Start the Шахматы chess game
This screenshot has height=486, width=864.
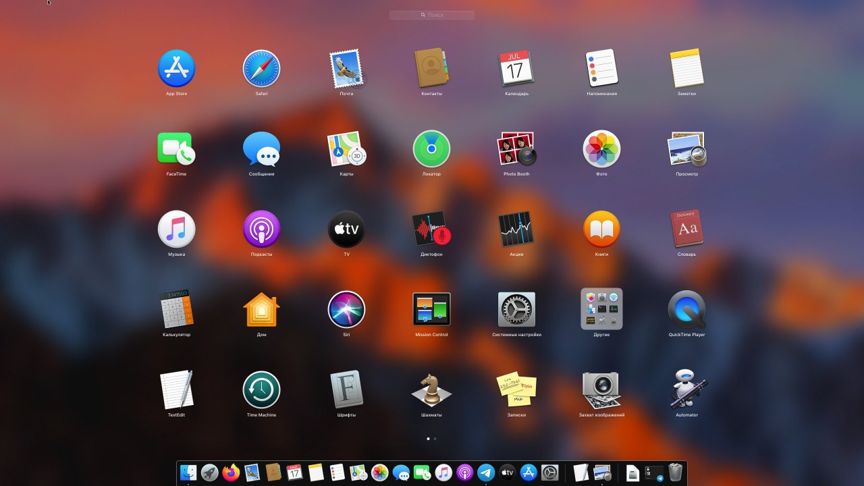pos(431,390)
